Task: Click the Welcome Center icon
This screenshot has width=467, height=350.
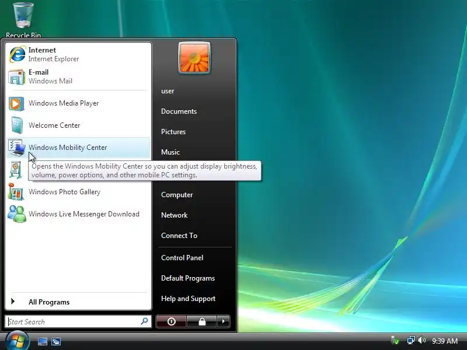Action: [x=17, y=125]
